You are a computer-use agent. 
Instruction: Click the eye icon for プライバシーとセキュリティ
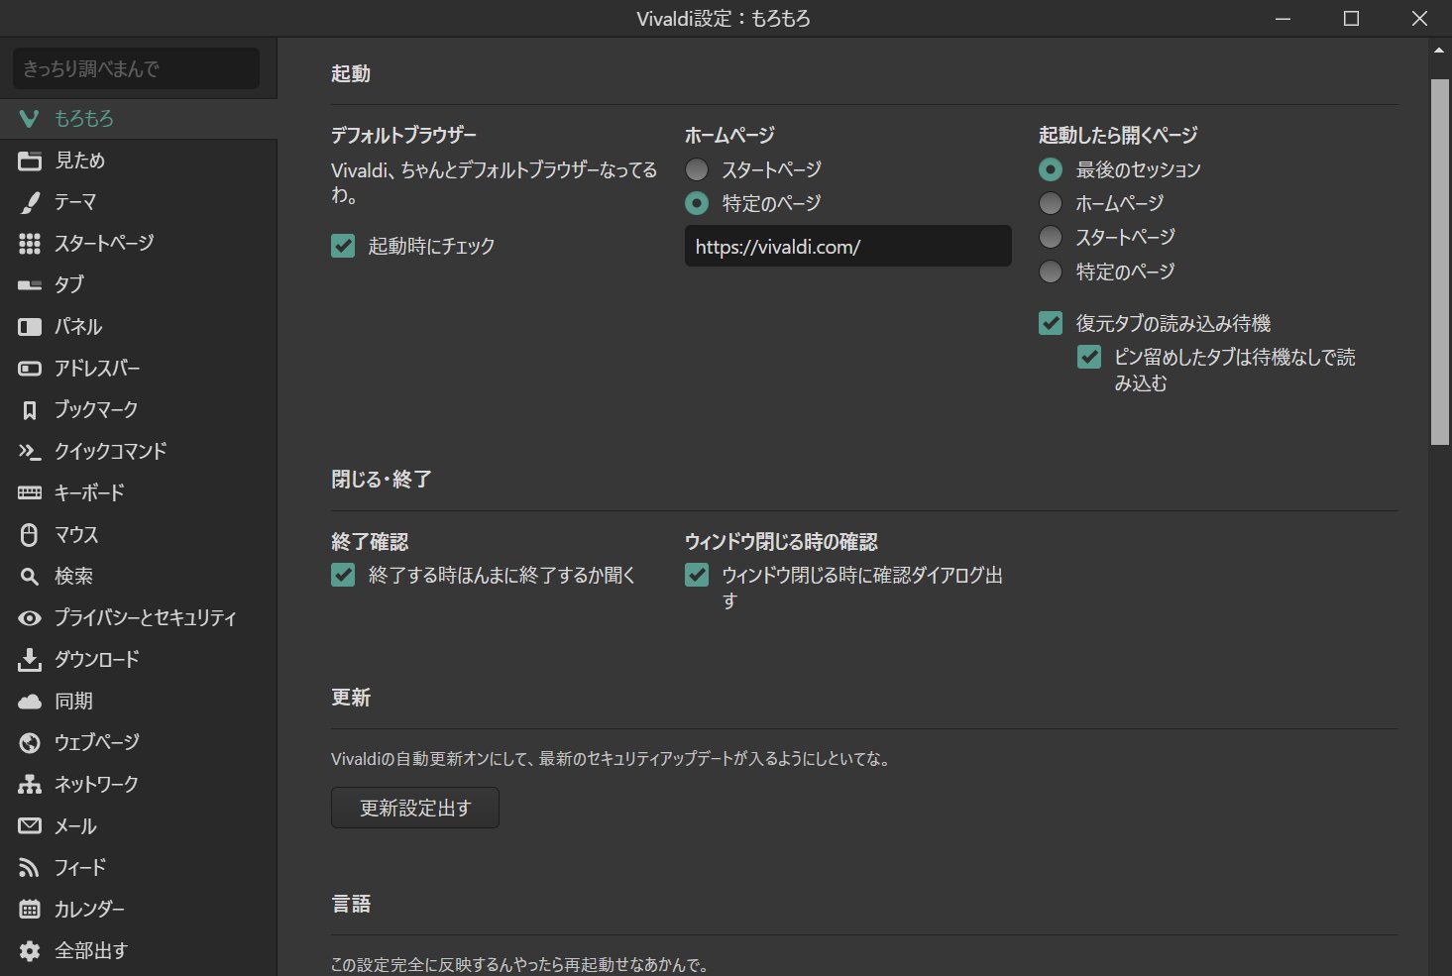30,618
